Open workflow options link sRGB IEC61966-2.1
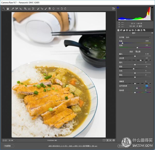The image size is (155, 150). coord(73,146)
